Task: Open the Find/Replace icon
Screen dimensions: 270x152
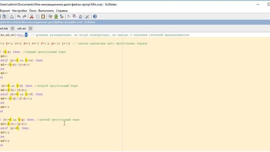Action: pyautogui.click(x=50, y=16)
